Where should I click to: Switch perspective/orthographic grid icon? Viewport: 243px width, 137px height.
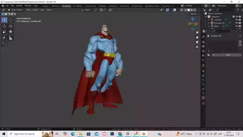point(197,47)
